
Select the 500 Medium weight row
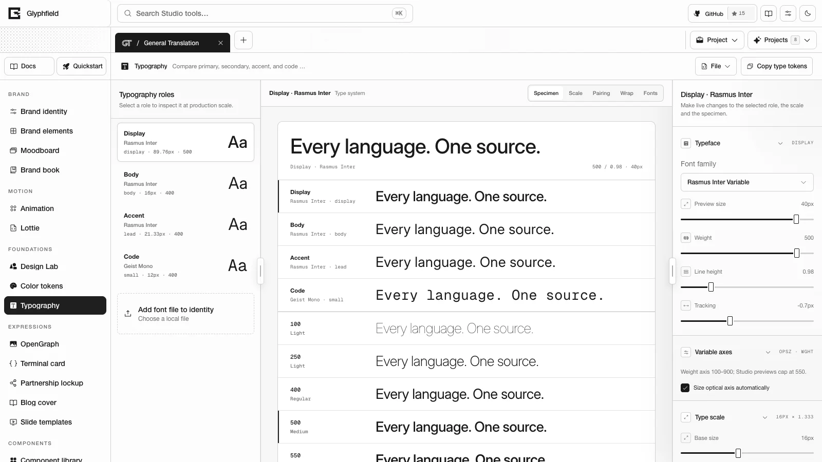tap(466, 427)
